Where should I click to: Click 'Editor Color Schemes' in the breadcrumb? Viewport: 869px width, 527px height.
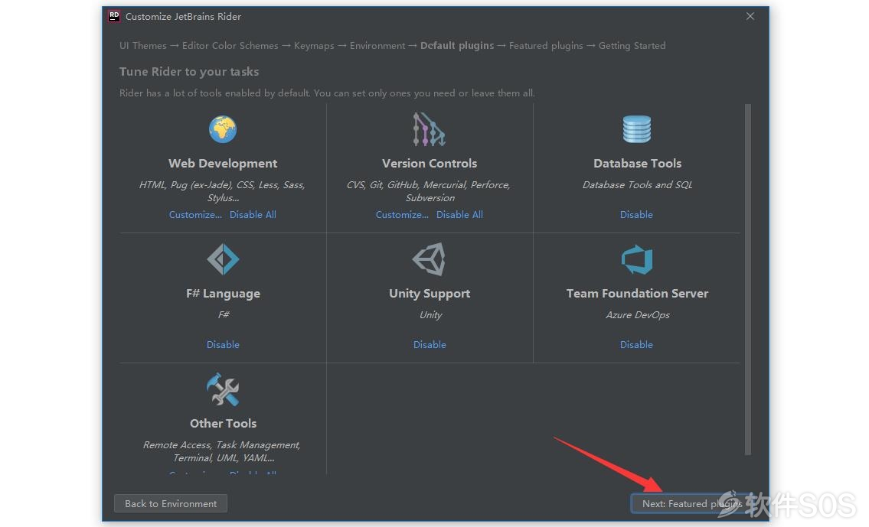click(x=230, y=46)
